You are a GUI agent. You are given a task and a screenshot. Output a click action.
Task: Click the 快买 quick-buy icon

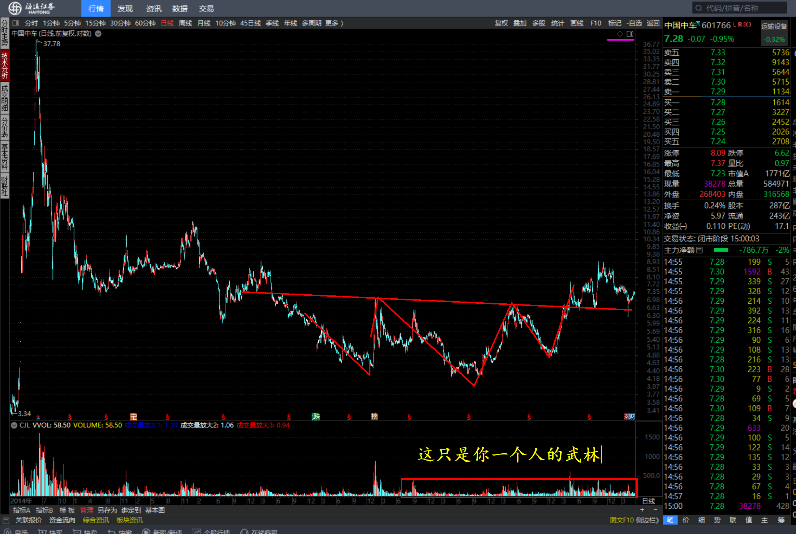(42, 531)
